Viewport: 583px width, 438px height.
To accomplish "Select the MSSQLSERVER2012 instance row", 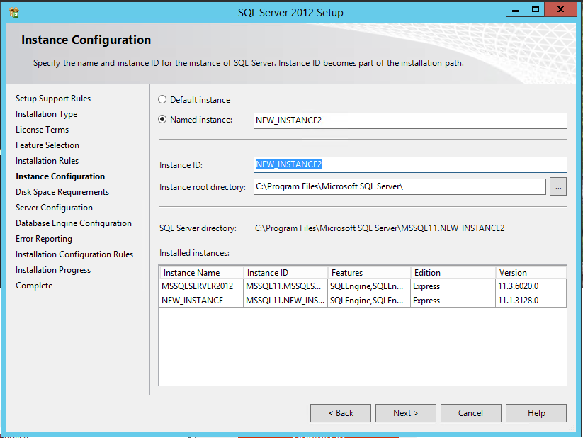I will pos(198,286).
